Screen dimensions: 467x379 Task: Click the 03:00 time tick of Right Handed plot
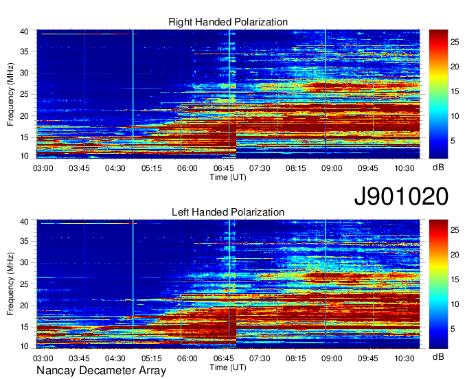(x=43, y=168)
